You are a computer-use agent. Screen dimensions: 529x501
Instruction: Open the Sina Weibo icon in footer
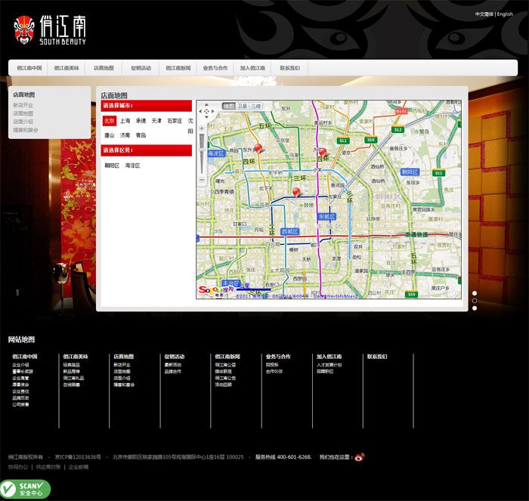pyautogui.click(x=360, y=457)
